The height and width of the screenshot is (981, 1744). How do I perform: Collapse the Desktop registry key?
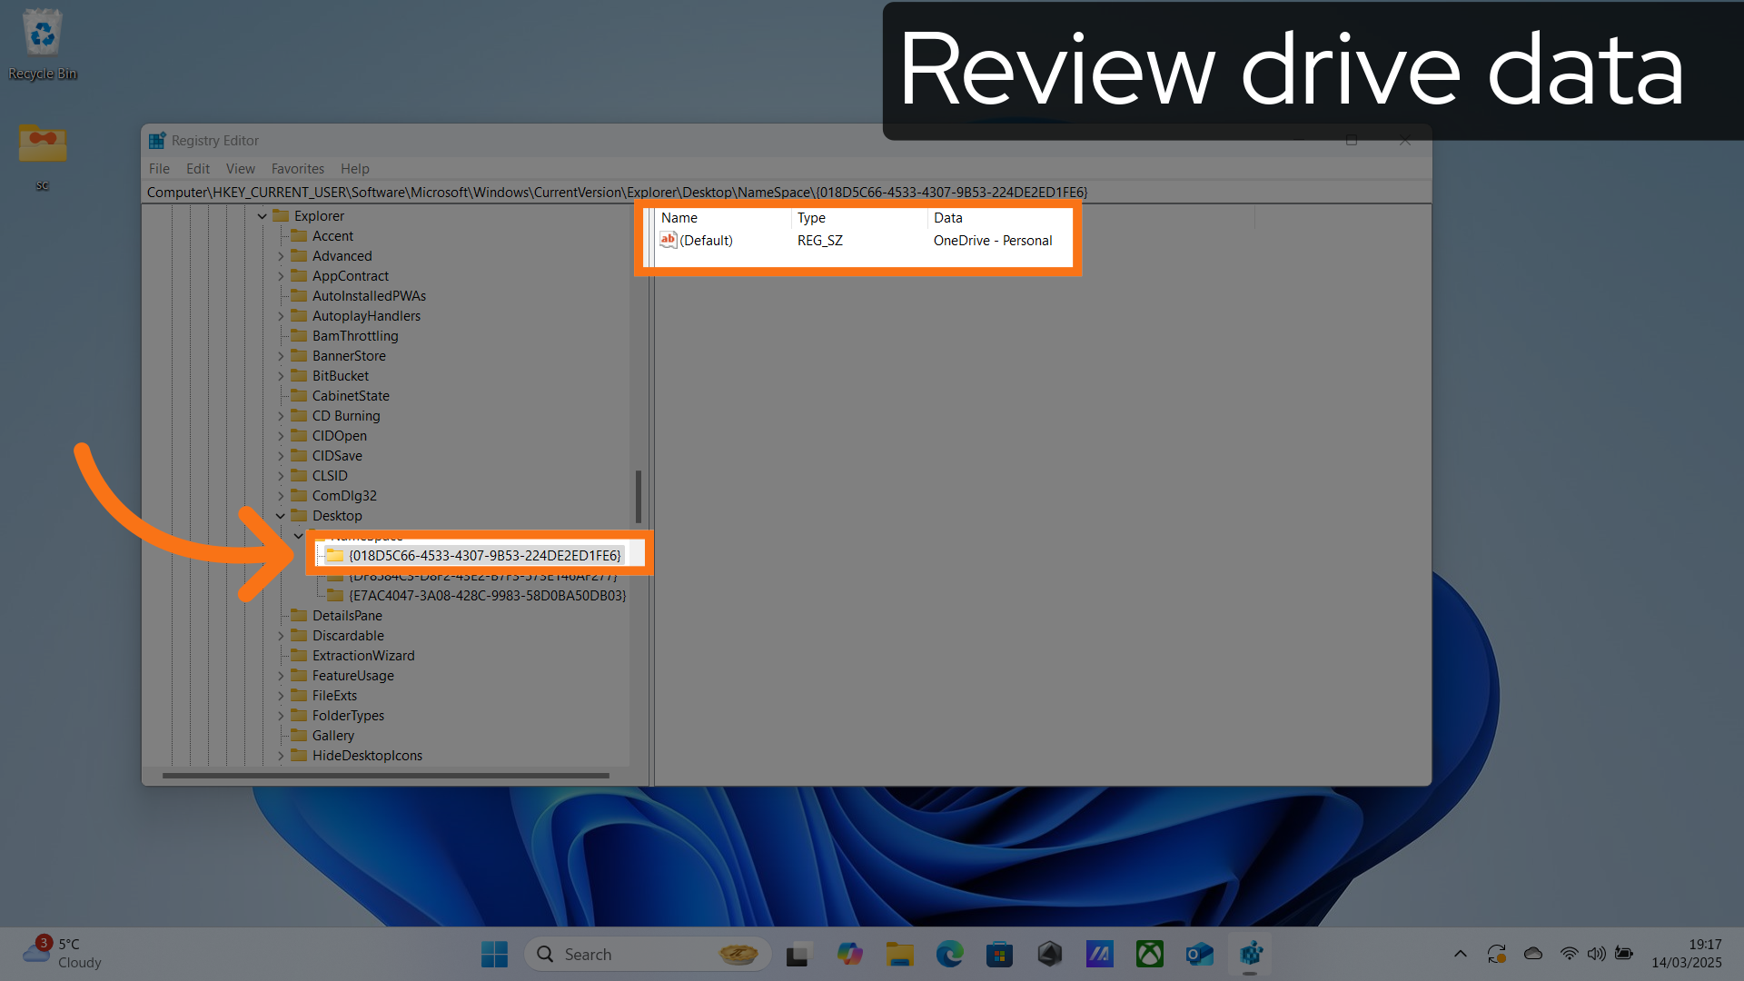281,516
